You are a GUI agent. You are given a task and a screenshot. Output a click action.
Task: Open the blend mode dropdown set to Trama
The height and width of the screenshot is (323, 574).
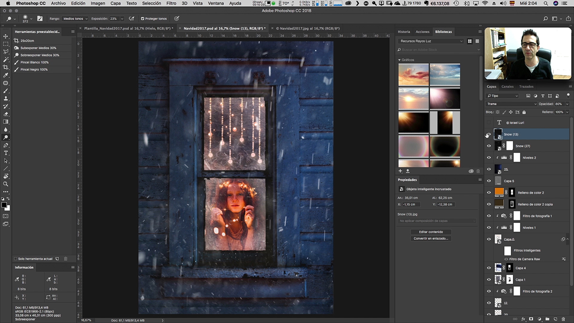[x=512, y=104]
